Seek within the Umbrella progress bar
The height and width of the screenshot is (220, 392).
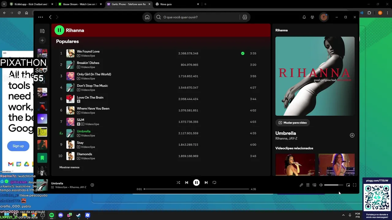(x=196, y=189)
